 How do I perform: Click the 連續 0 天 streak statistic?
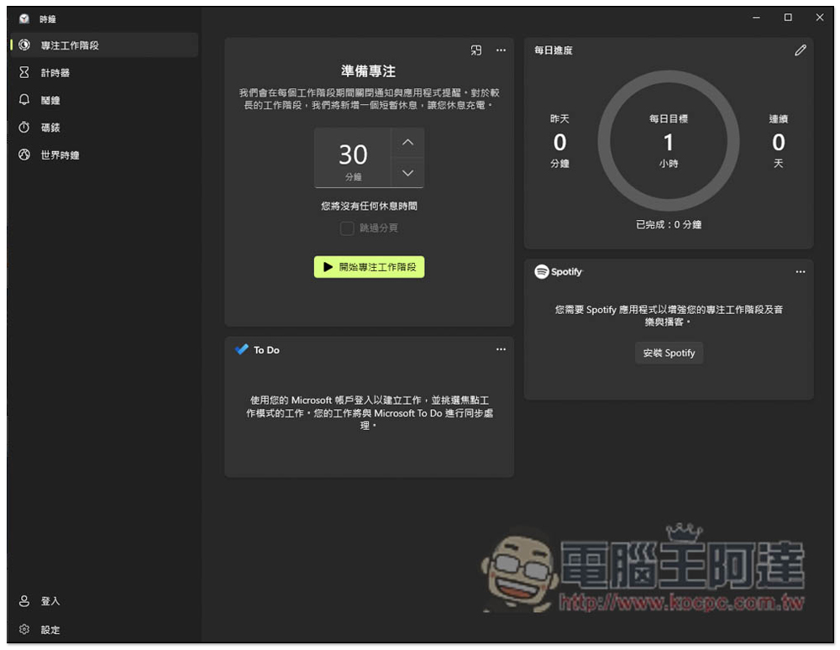point(778,141)
